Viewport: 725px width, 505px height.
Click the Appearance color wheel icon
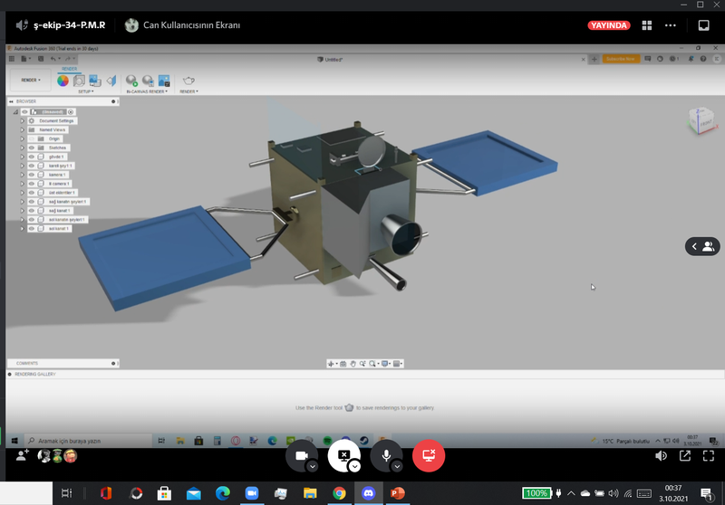pos(63,81)
